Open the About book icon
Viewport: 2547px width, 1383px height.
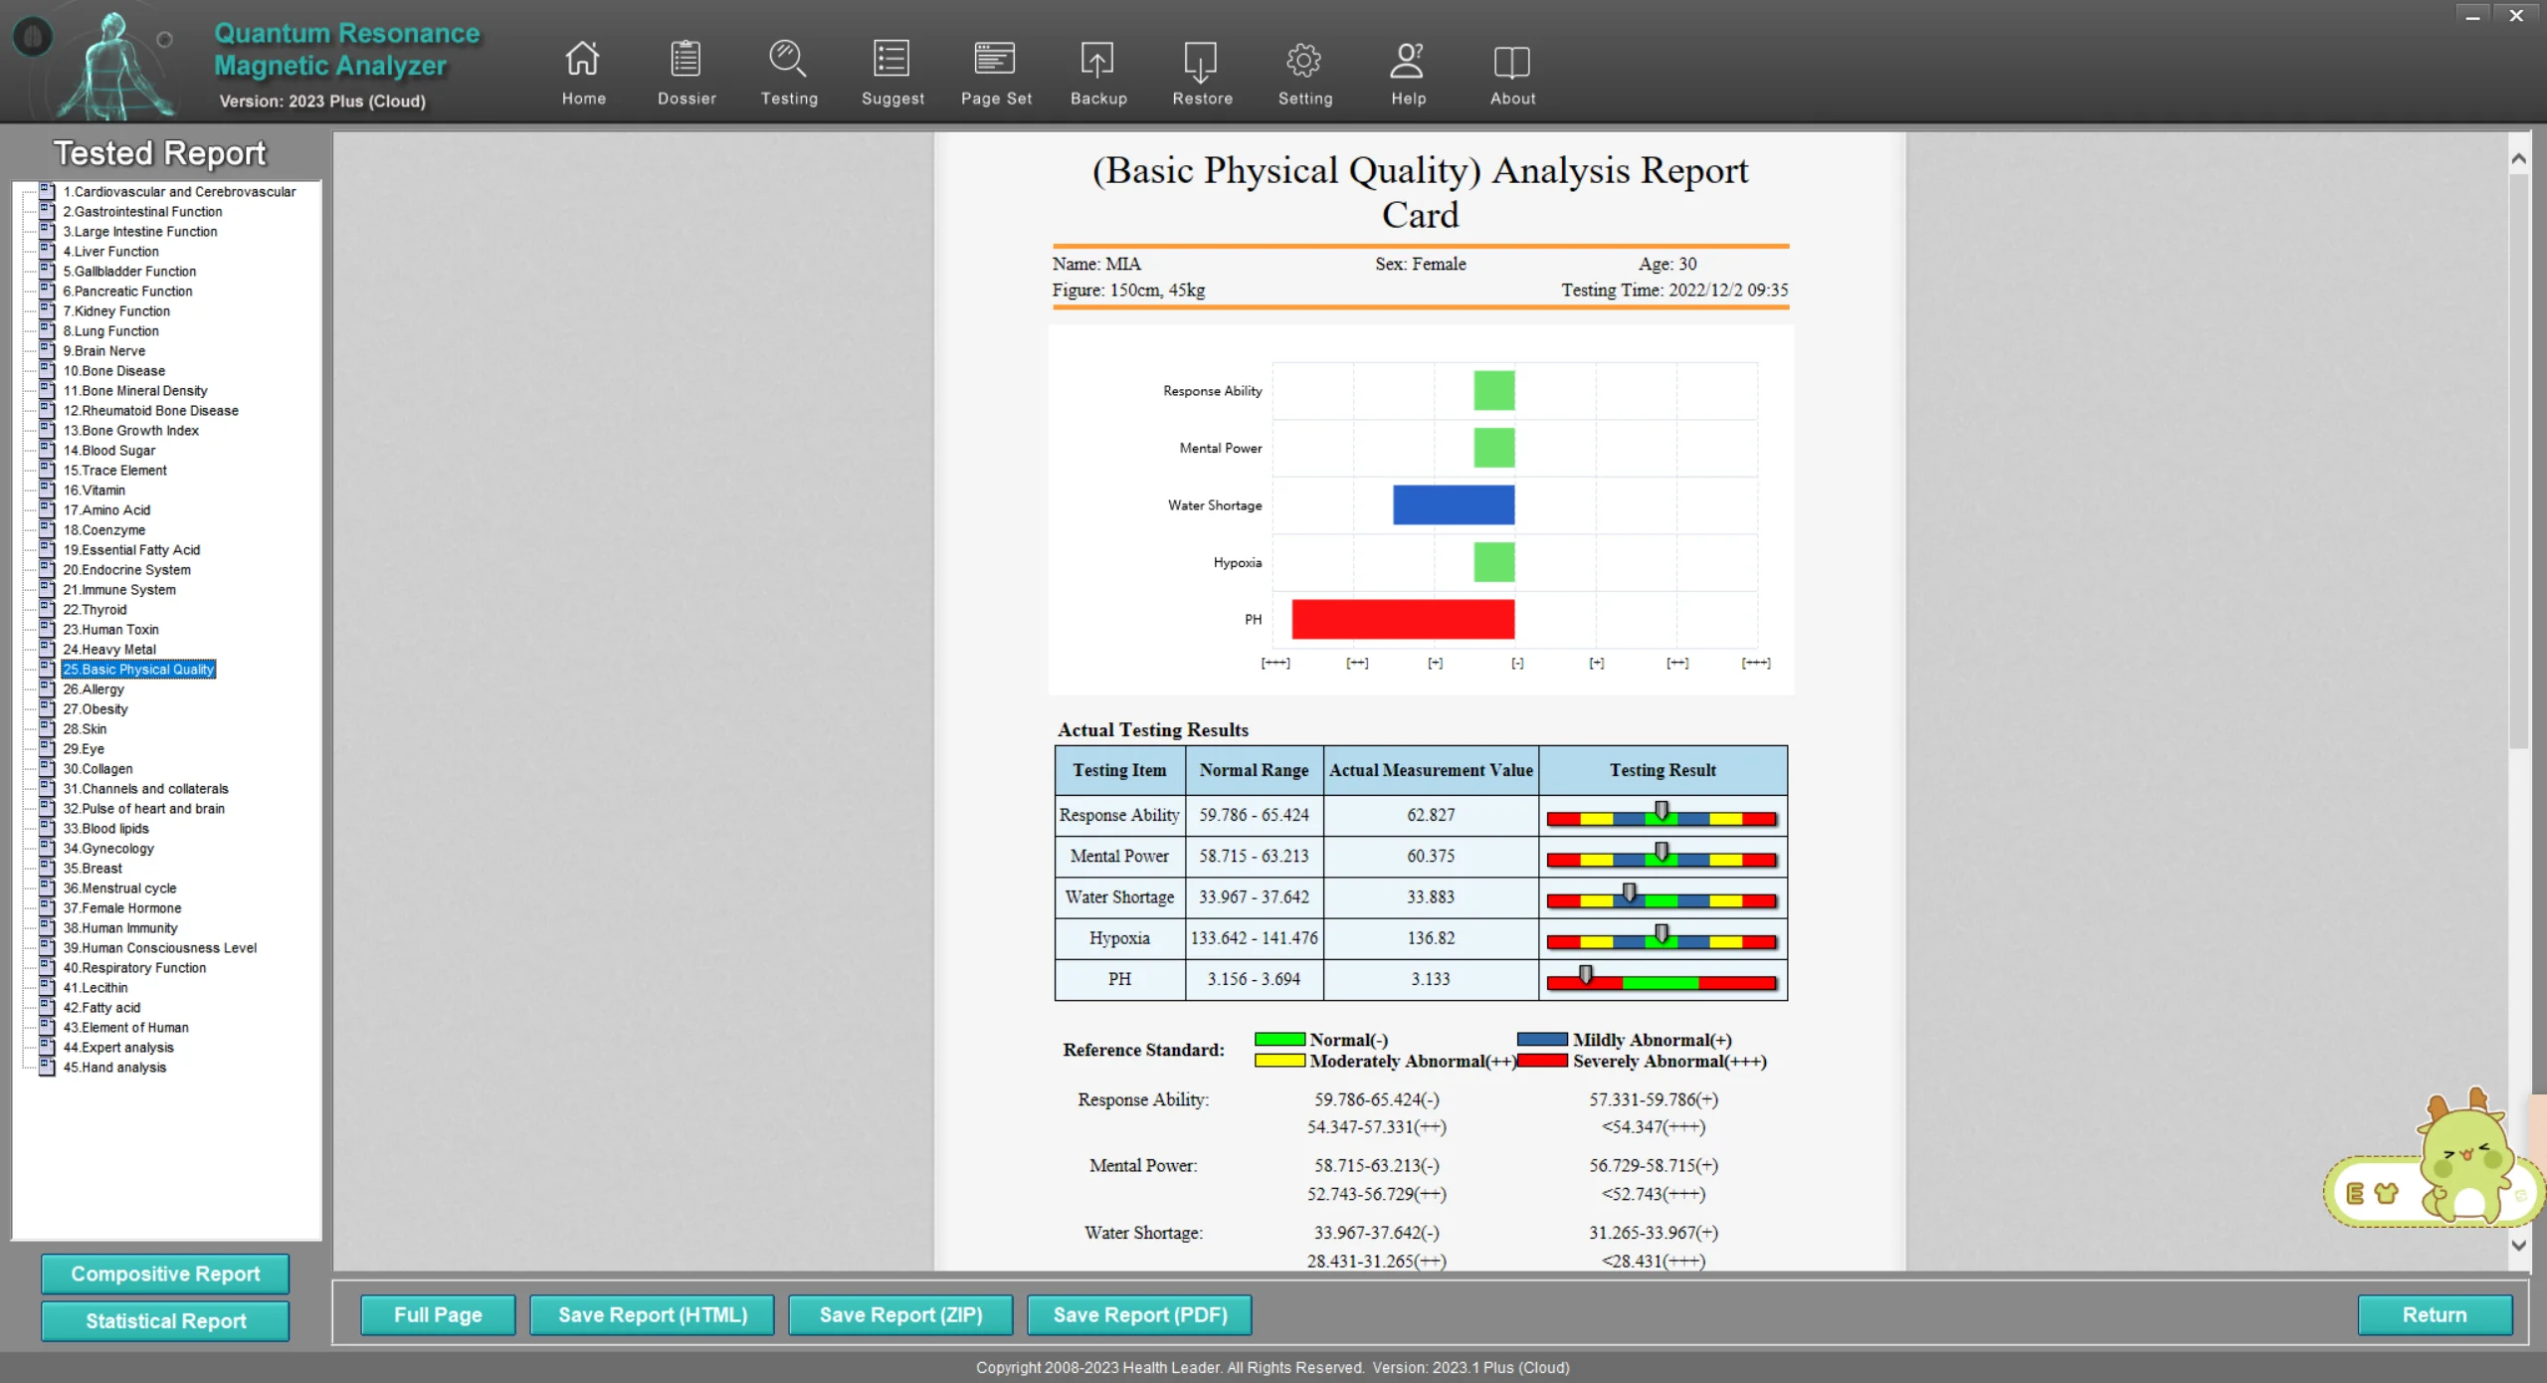tap(1511, 61)
